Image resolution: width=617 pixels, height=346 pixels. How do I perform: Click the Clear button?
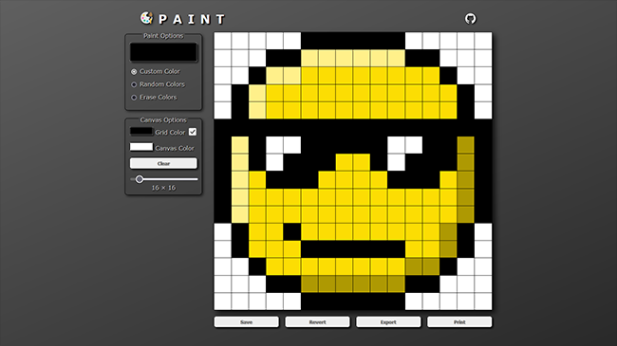pos(163,163)
